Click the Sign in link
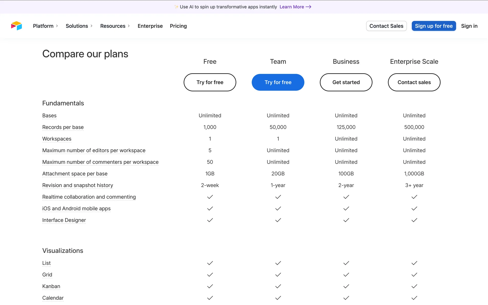Image resolution: width=488 pixels, height=305 pixels. [x=469, y=26]
